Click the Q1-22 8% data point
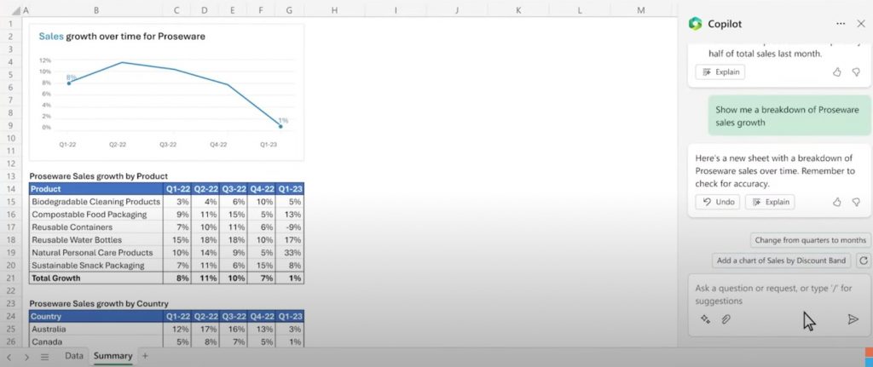Image resolution: width=873 pixels, height=367 pixels. [69, 83]
